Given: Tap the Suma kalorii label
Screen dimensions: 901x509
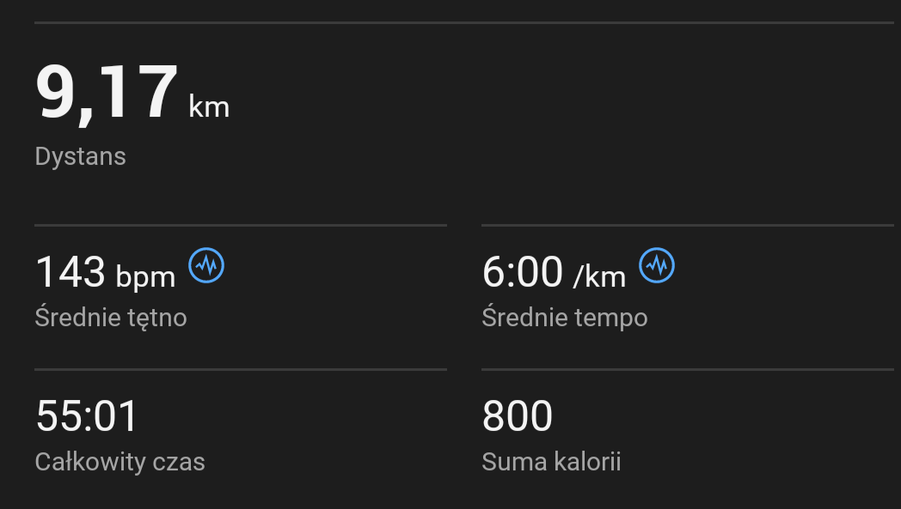Looking at the screenshot, I should click(x=551, y=462).
